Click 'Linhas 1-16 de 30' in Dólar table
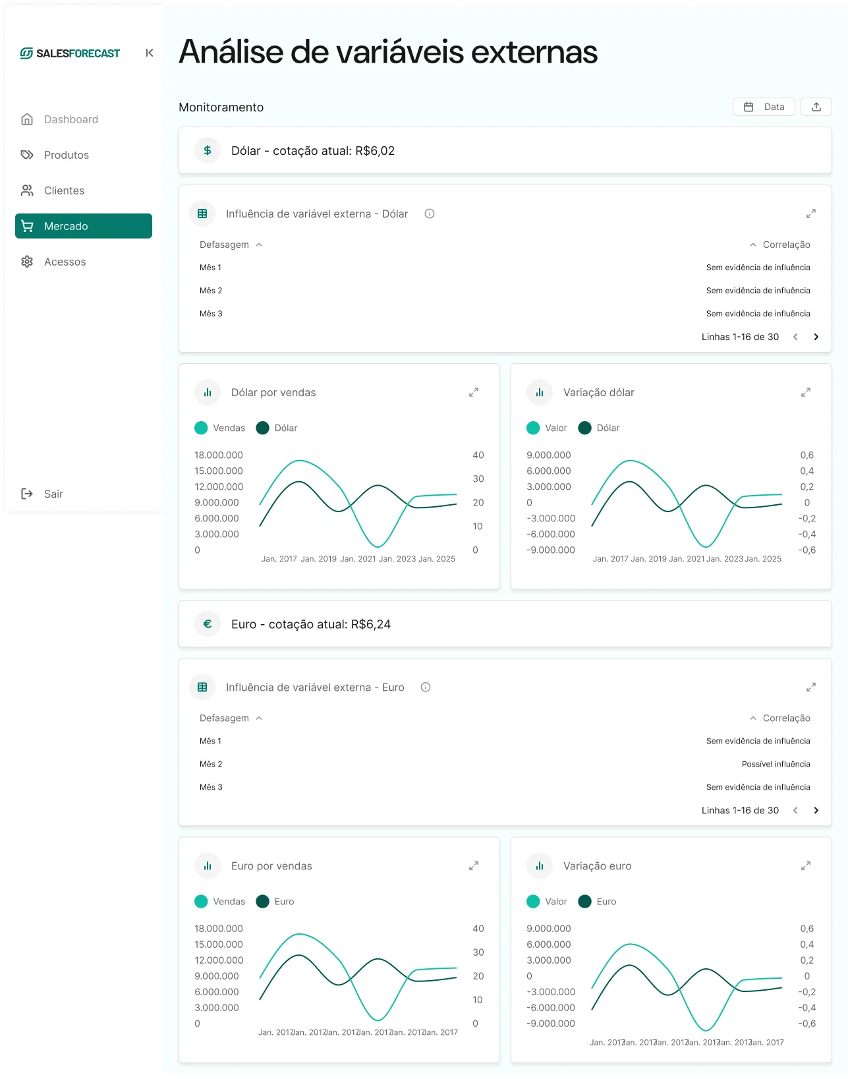The width and height of the screenshot is (848, 1079). 740,337
